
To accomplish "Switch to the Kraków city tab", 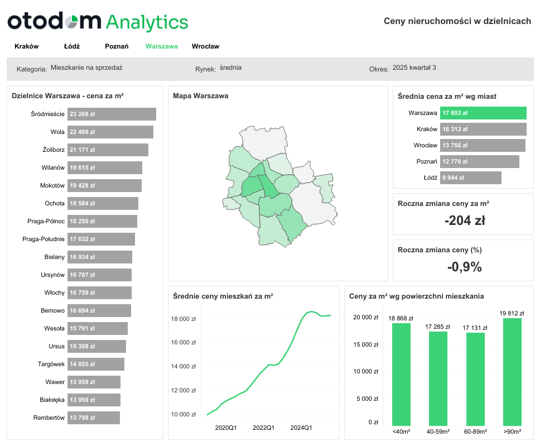I will click(x=26, y=46).
